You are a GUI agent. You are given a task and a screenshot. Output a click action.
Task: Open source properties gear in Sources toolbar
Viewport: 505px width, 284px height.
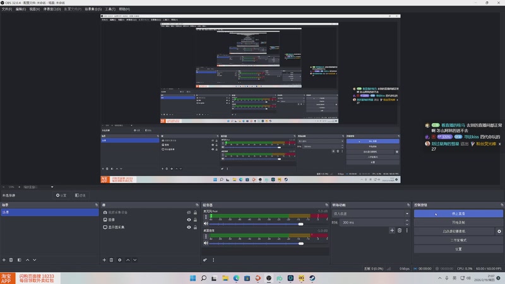coord(119,260)
